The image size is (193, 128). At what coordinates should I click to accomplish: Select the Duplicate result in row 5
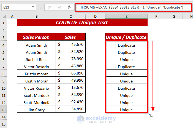pos(126,52)
